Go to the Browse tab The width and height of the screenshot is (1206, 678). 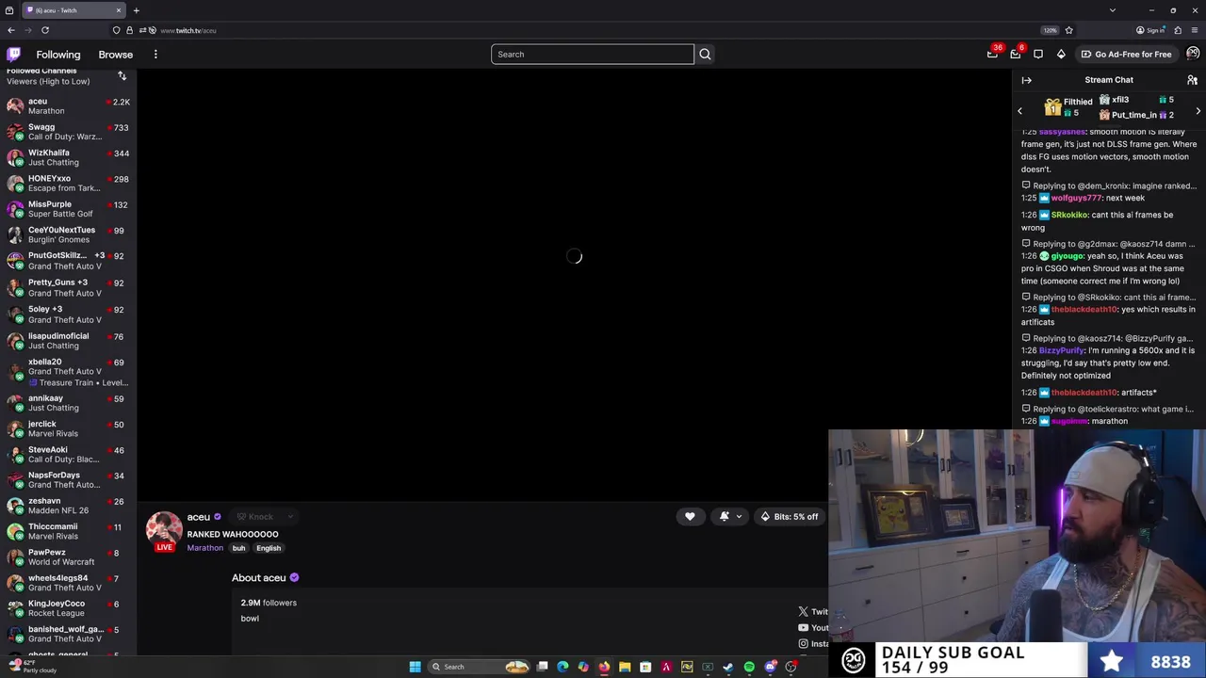116,54
